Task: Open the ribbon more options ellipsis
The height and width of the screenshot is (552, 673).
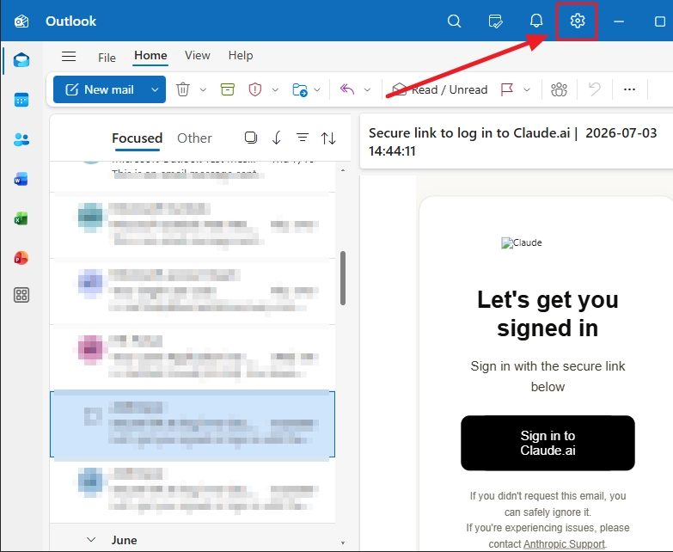Action: point(629,89)
